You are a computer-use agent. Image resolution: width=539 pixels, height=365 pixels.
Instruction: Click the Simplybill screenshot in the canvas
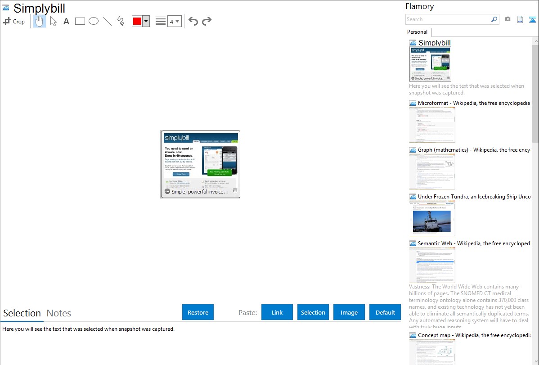point(200,164)
